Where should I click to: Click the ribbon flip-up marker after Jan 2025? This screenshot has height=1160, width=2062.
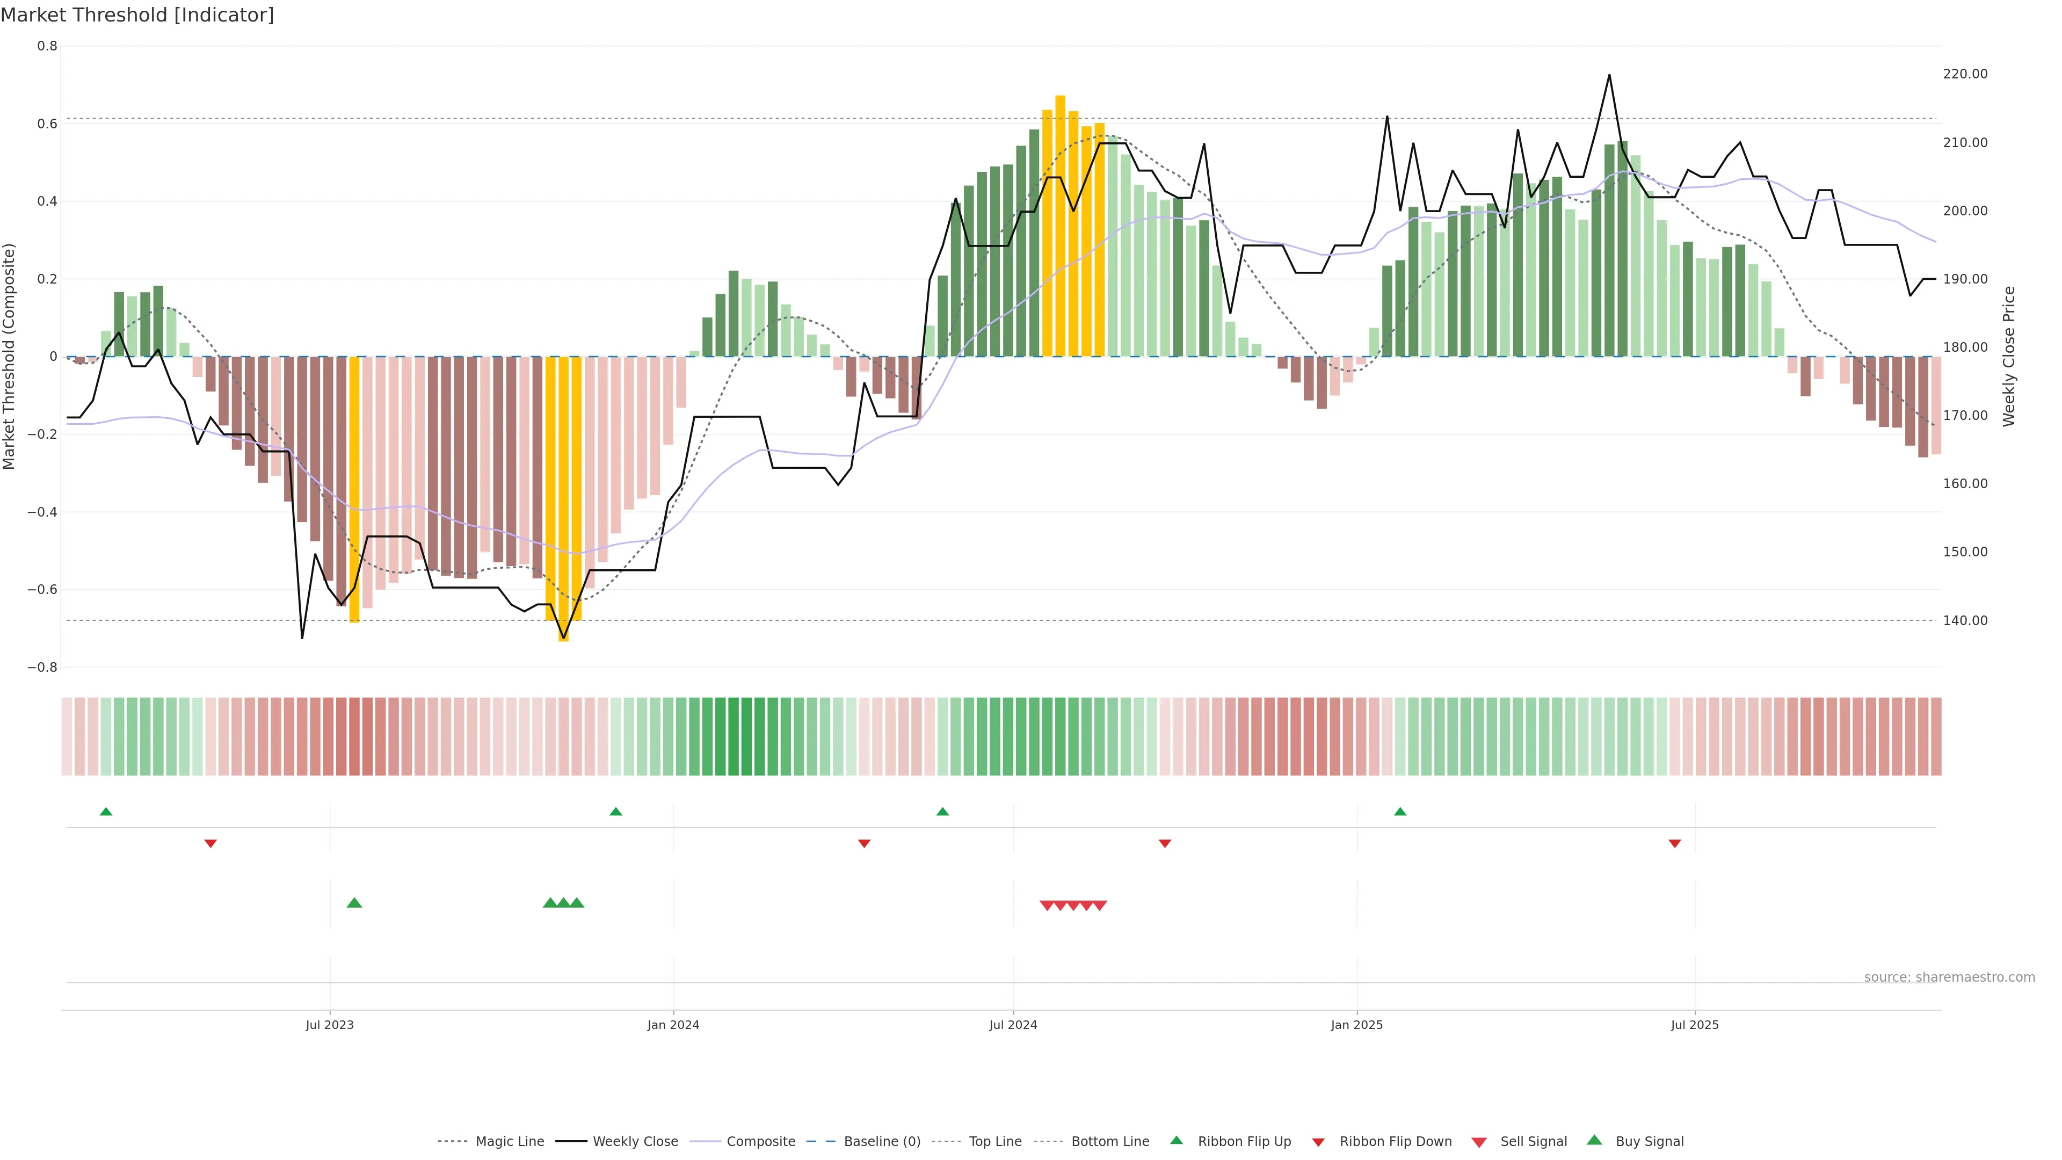click(x=1400, y=812)
